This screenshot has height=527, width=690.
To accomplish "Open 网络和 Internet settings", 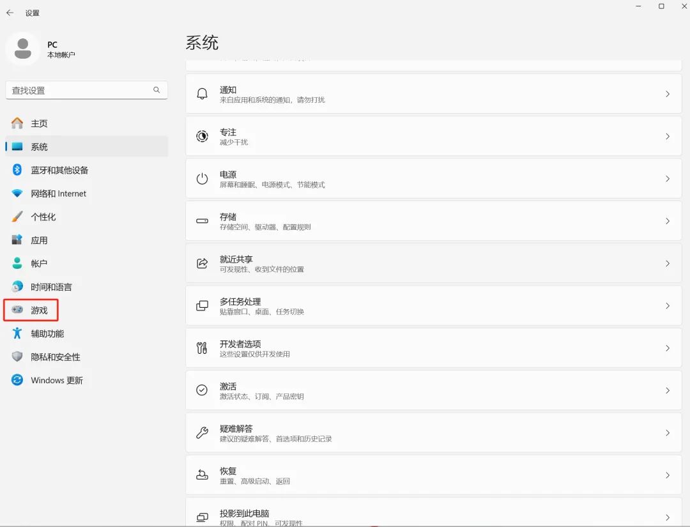I will (x=87, y=193).
